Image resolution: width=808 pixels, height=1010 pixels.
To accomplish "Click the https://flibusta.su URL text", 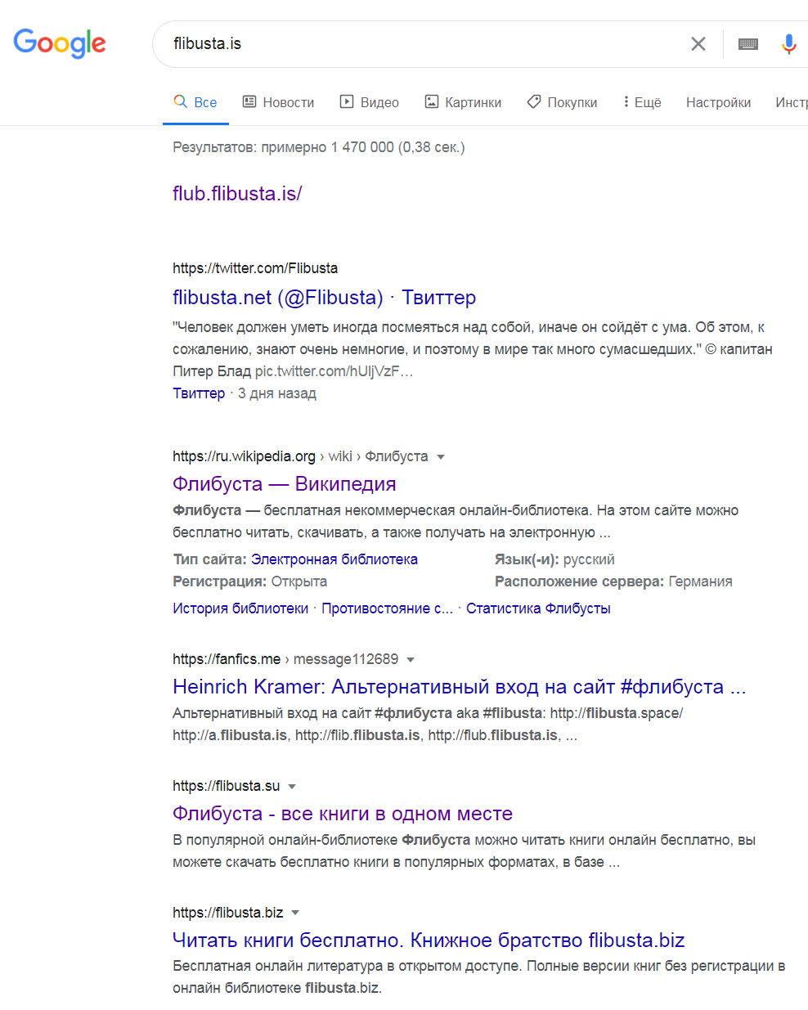I will pos(227,786).
